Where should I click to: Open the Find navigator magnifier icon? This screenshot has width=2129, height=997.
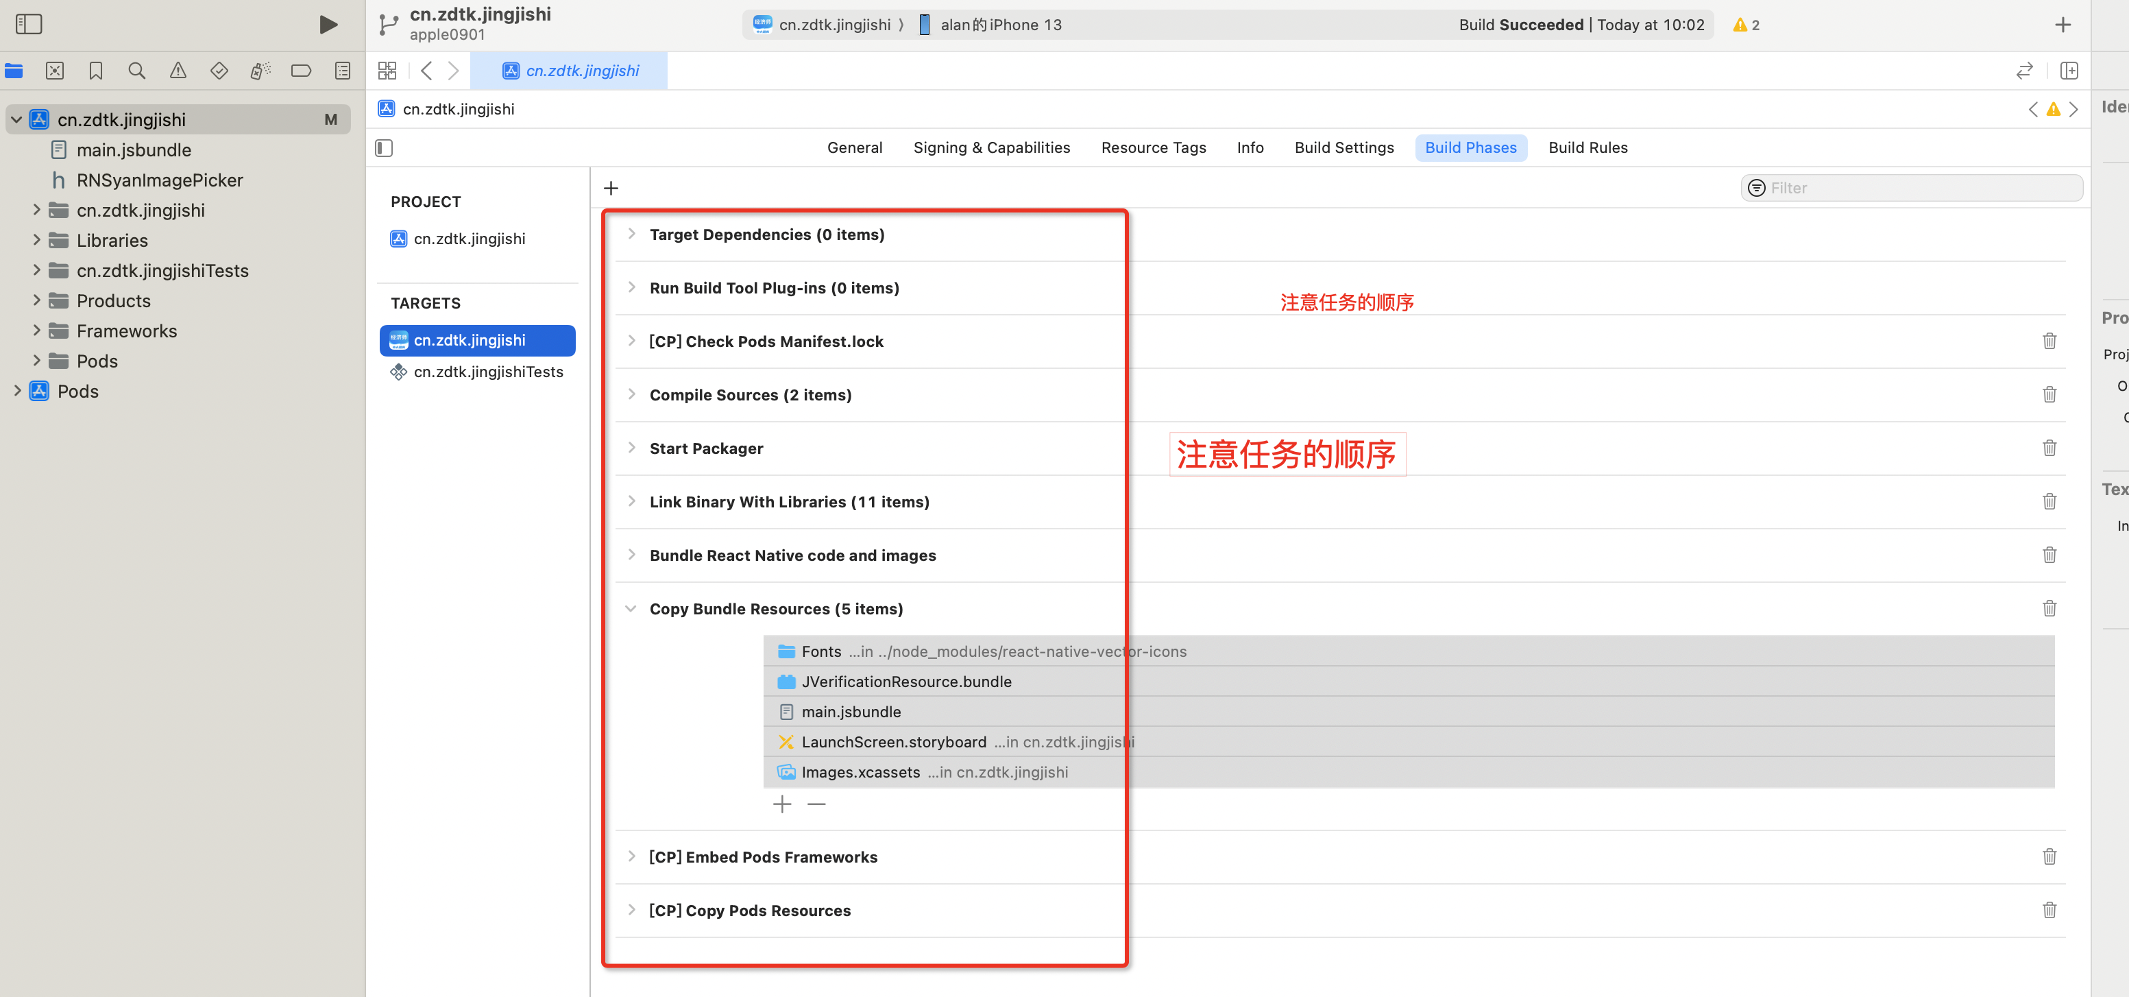[x=137, y=71]
